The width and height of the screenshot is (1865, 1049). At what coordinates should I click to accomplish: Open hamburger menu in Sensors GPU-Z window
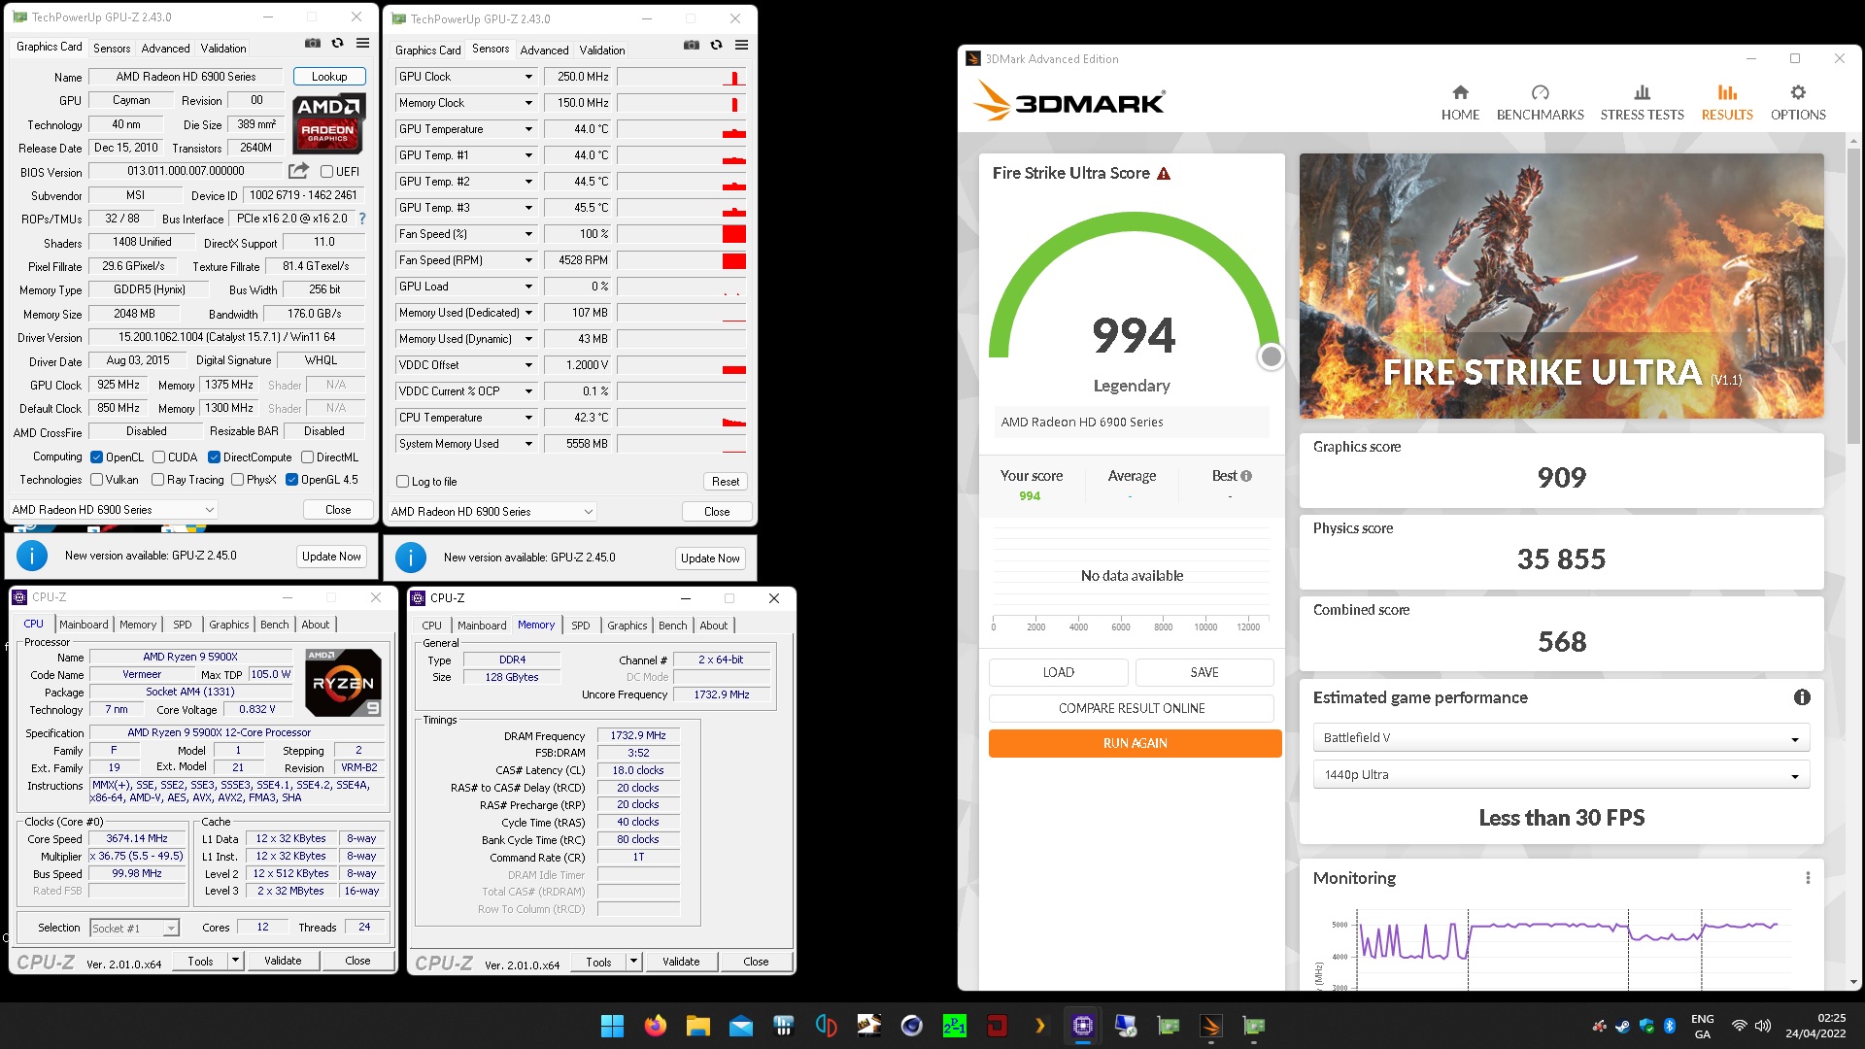741,45
